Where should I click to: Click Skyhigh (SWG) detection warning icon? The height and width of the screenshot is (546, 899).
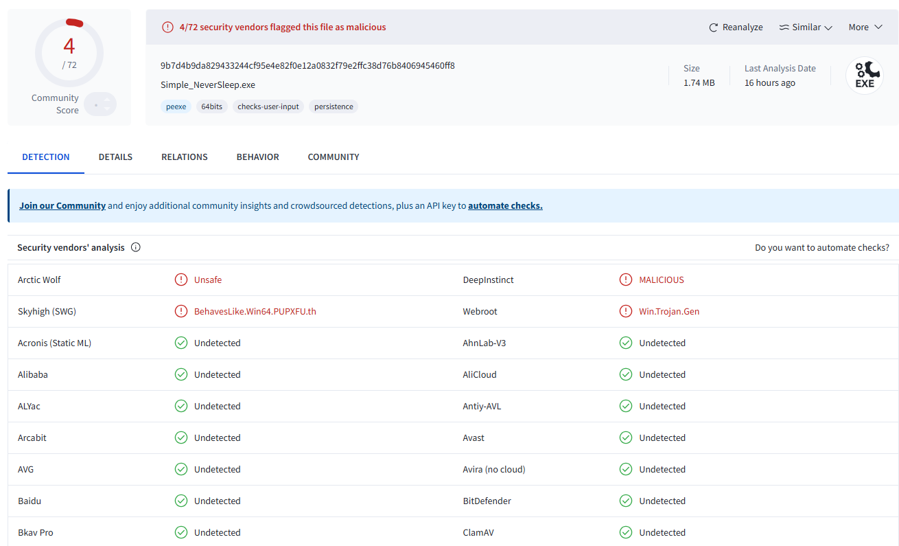[181, 311]
